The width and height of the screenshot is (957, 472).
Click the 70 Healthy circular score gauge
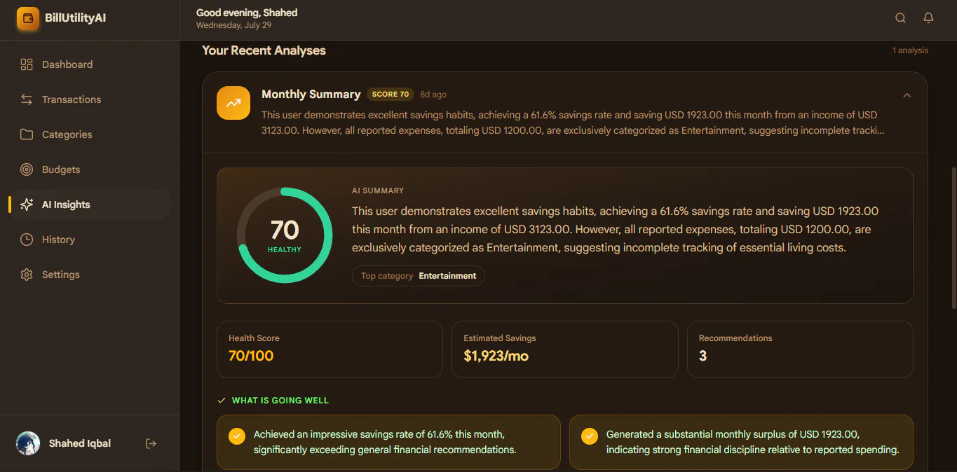(285, 235)
